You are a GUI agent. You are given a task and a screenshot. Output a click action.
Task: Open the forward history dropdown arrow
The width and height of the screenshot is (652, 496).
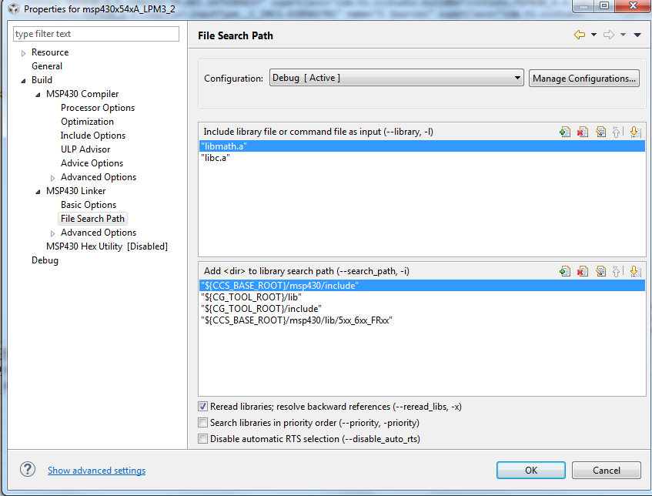pyautogui.click(x=623, y=35)
